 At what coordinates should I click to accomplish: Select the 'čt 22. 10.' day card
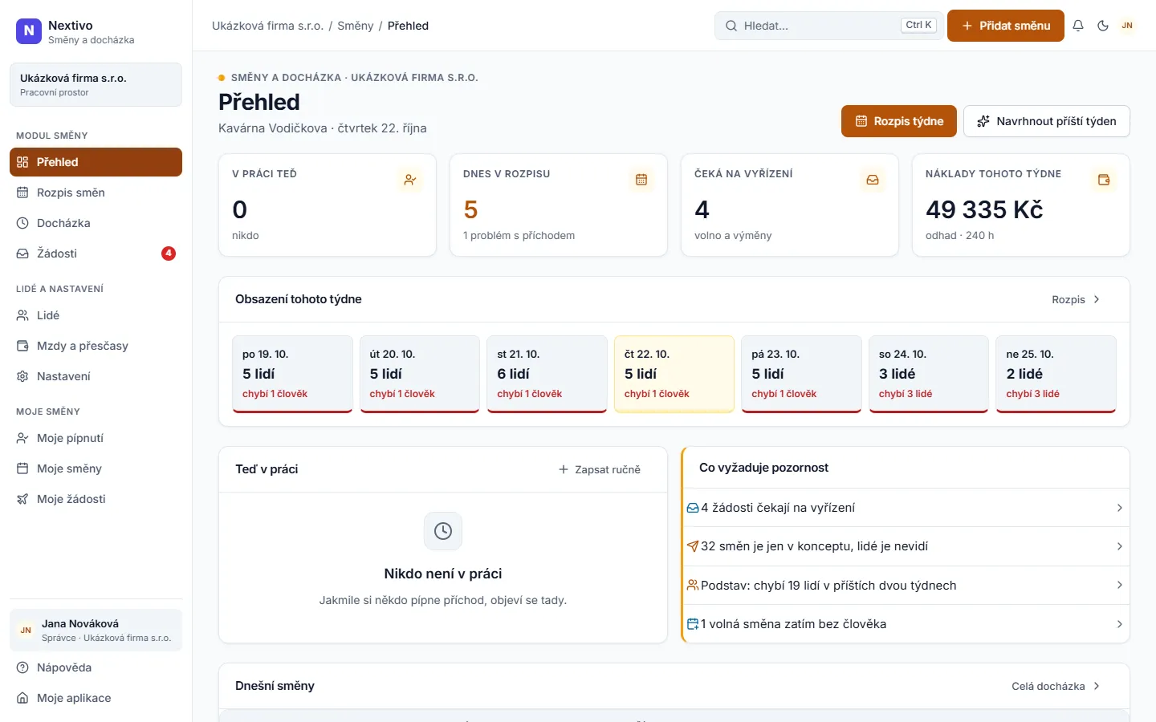pos(674,374)
